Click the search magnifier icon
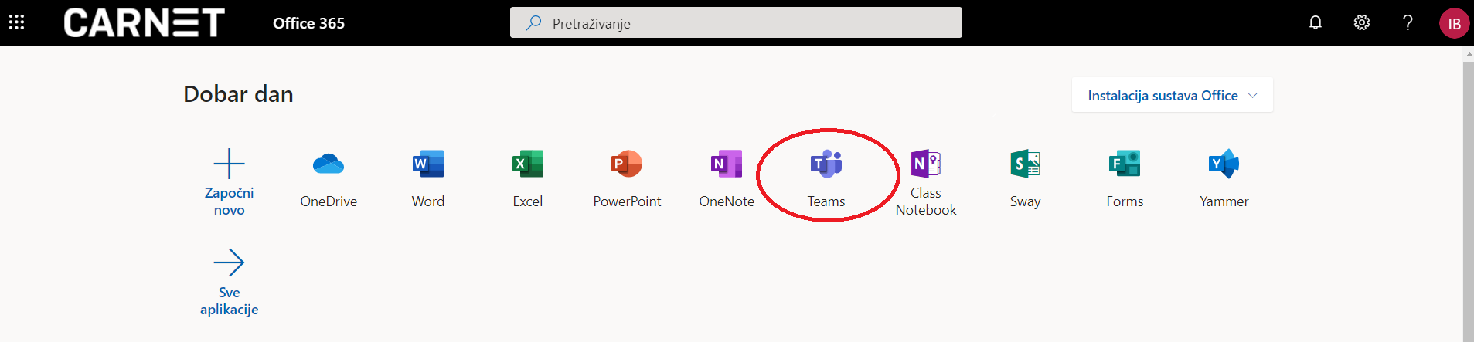The height and width of the screenshot is (342, 1474). tap(533, 23)
